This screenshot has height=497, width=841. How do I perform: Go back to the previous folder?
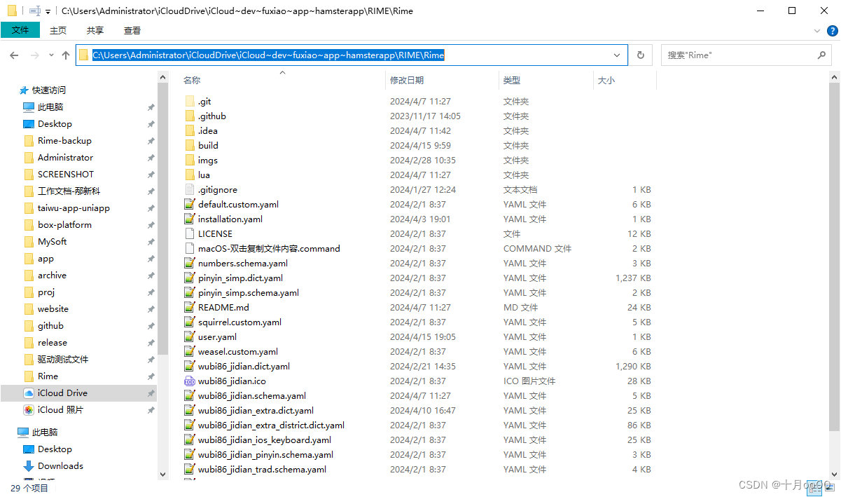[13, 55]
